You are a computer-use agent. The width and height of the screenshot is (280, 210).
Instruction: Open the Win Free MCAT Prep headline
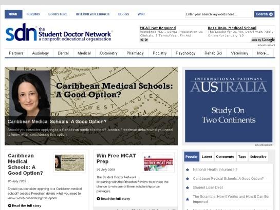click(x=116, y=159)
